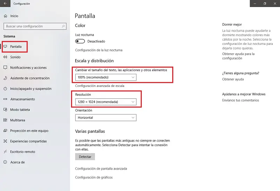The image size is (280, 191).
Task: Select Pantalla in the sidebar
Action: click(16, 47)
